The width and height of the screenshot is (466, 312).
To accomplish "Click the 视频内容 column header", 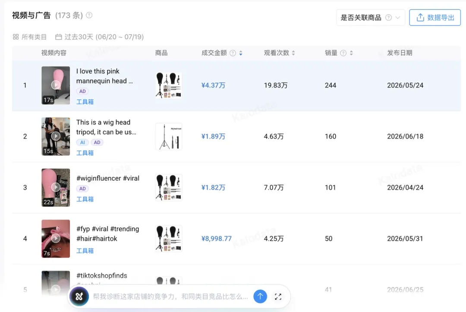I will click(54, 53).
